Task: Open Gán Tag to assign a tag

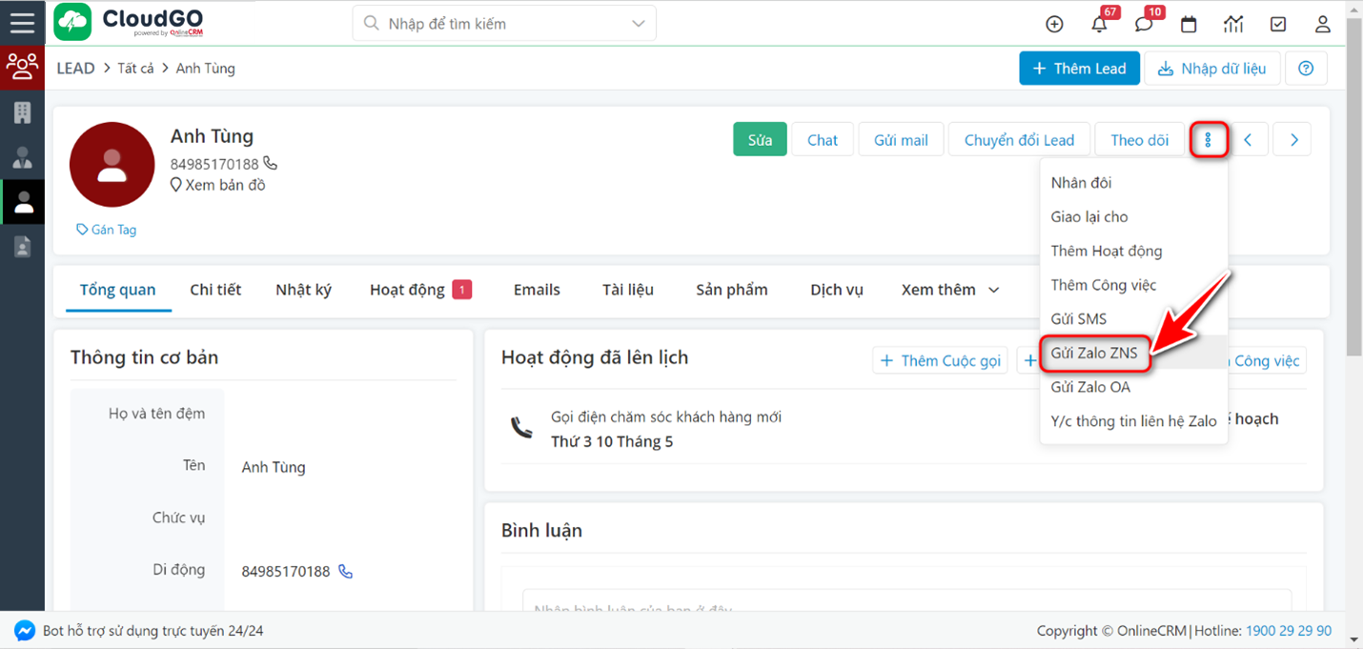Action: click(106, 229)
